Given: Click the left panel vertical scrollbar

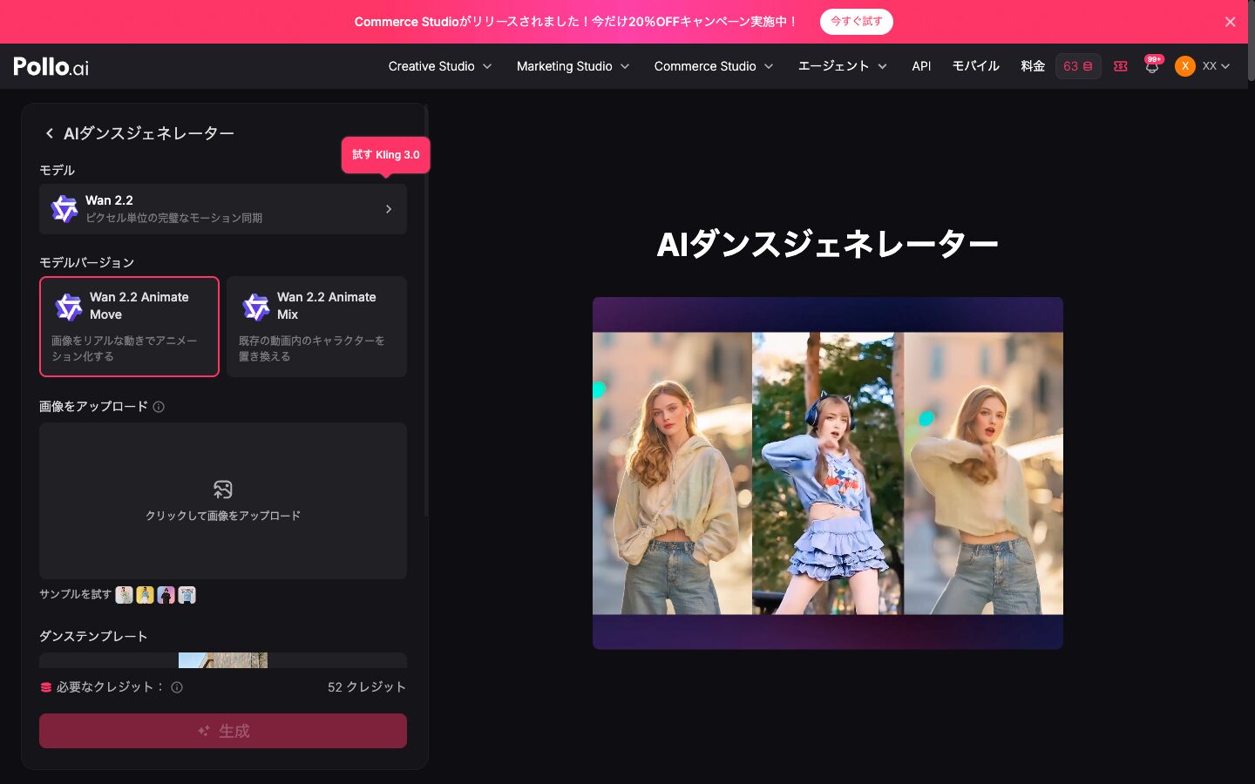Looking at the screenshot, I should tap(426, 312).
